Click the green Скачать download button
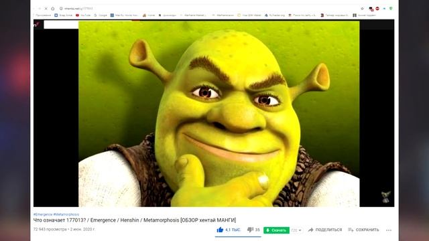 276,230
